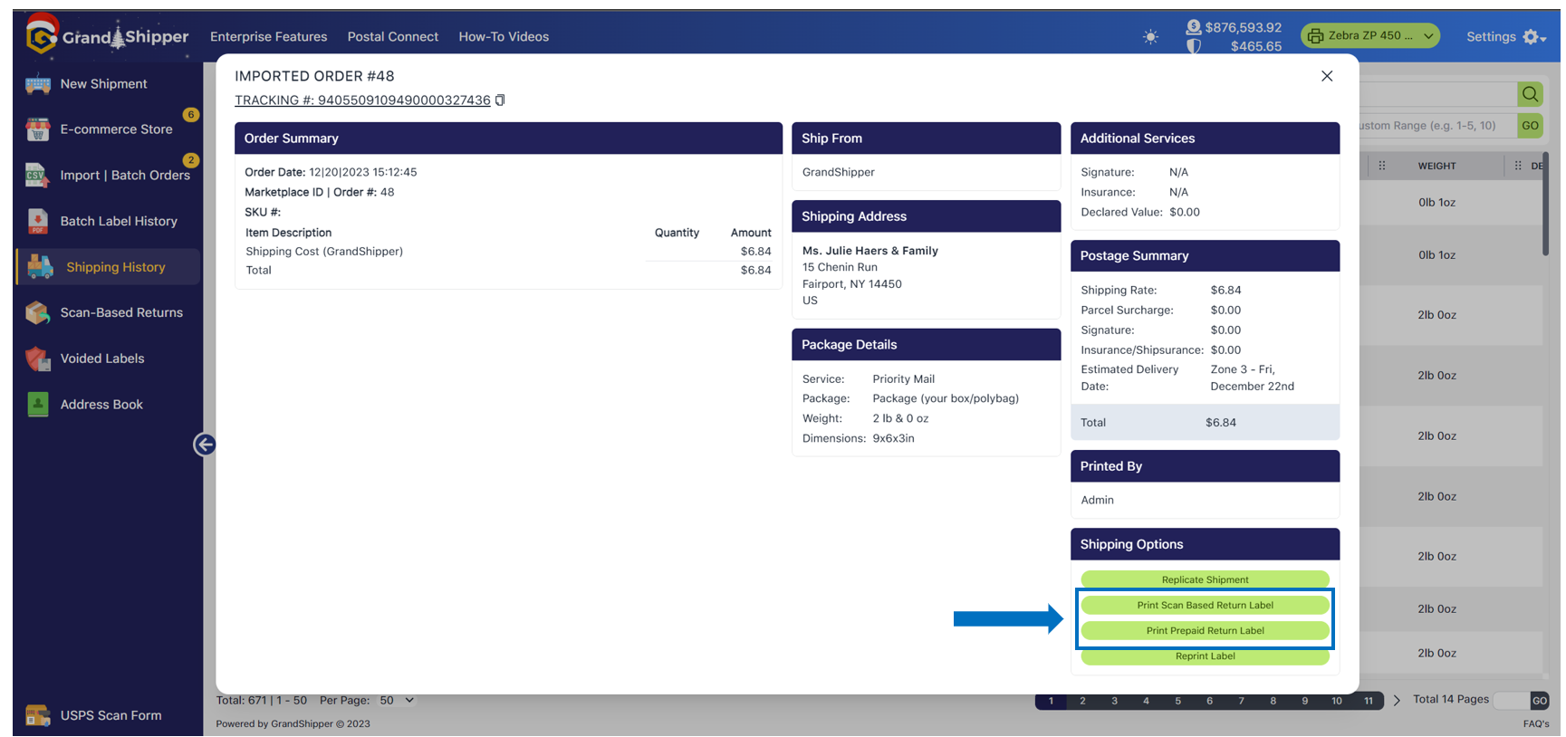Click the Address Book icon
The width and height of the screenshot is (1566, 737).
(x=38, y=405)
